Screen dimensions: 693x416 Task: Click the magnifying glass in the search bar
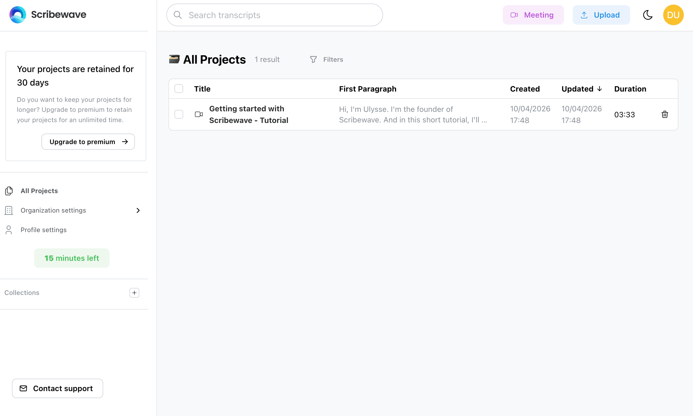(178, 15)
